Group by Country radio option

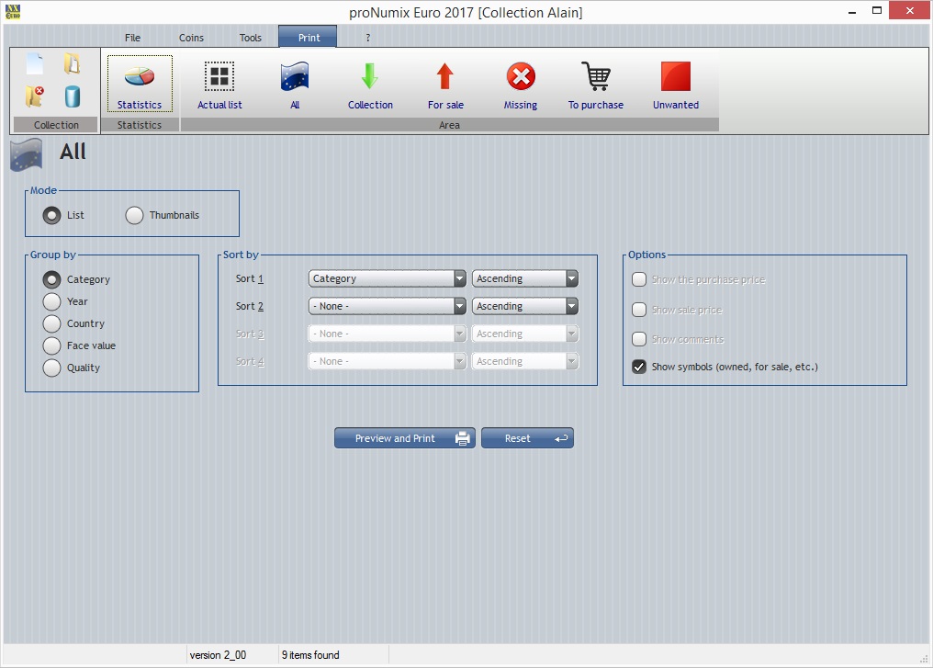[x=52, y=323]
